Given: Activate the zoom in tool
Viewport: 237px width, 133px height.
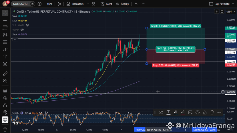Looking at the screenshot, I should [5, 81].
